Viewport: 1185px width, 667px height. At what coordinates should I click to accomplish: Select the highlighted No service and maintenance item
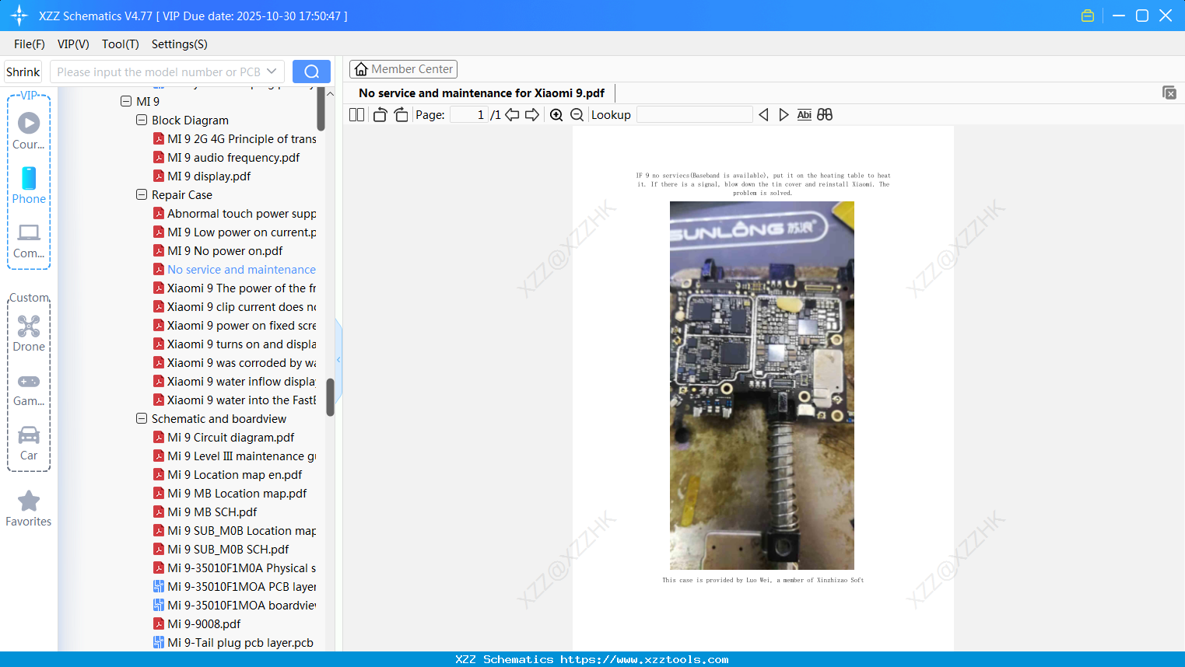coord(242,270)
